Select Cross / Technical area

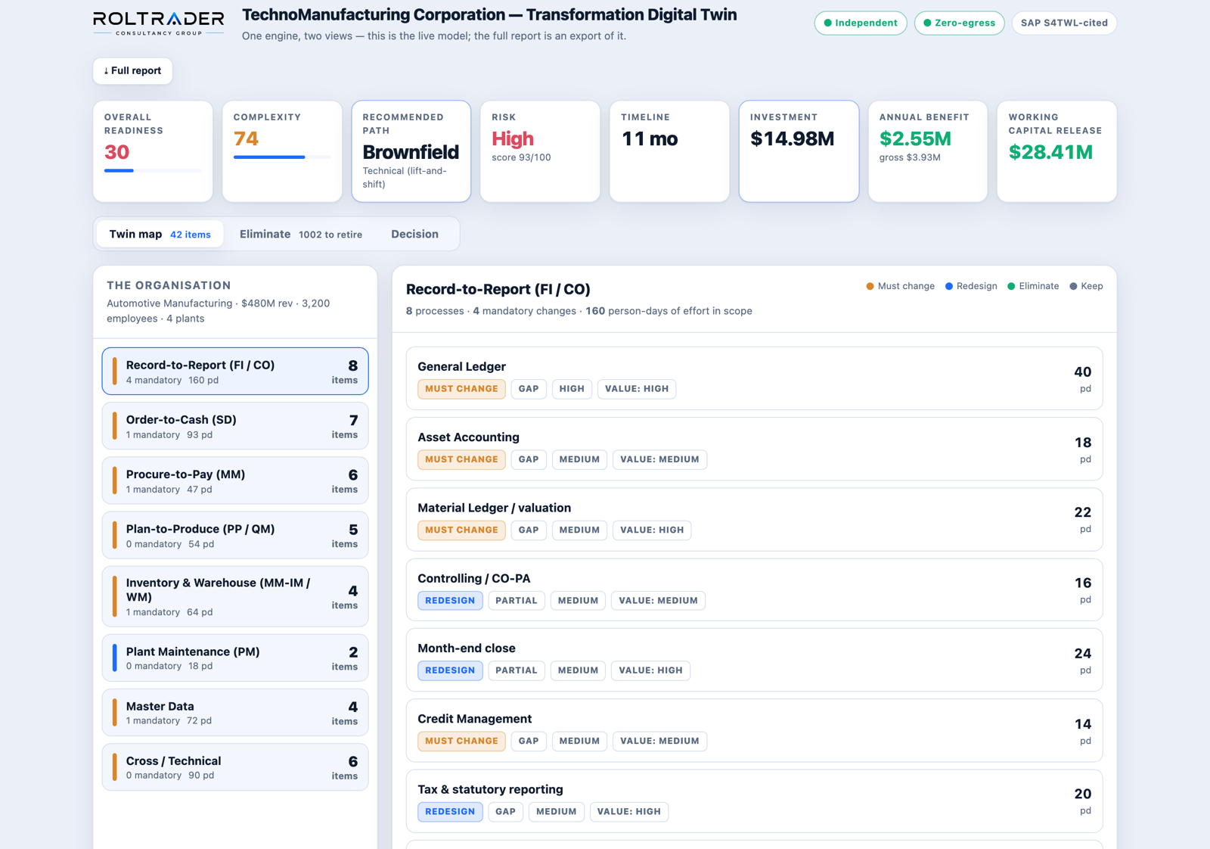pyautogui.click(x=235, y=767)
